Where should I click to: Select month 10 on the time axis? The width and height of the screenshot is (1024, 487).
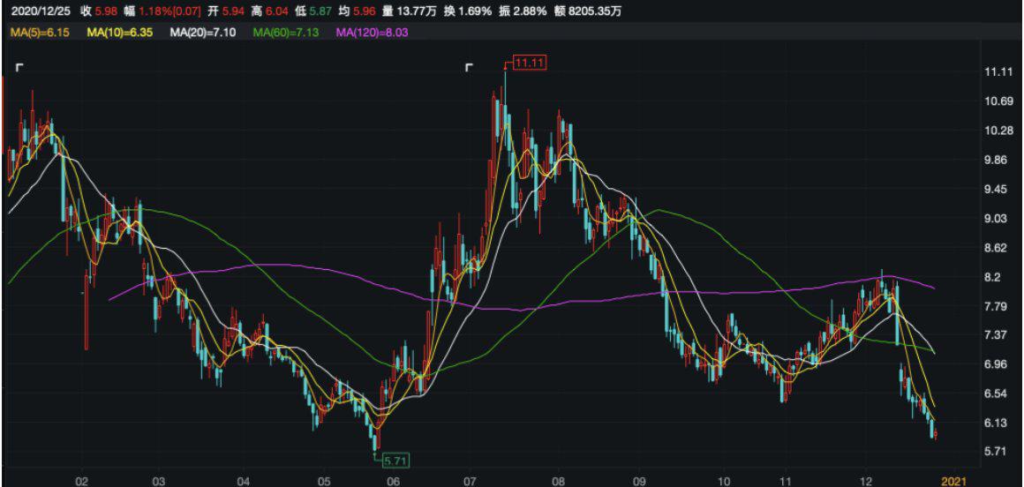723,481
